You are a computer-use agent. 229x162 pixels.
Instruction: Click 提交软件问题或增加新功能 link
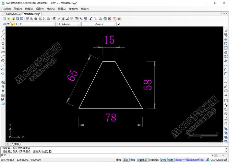[189, 160]
